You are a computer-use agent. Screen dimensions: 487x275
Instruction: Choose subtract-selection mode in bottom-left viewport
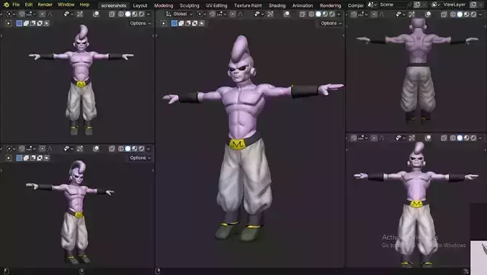click(32, 158)
